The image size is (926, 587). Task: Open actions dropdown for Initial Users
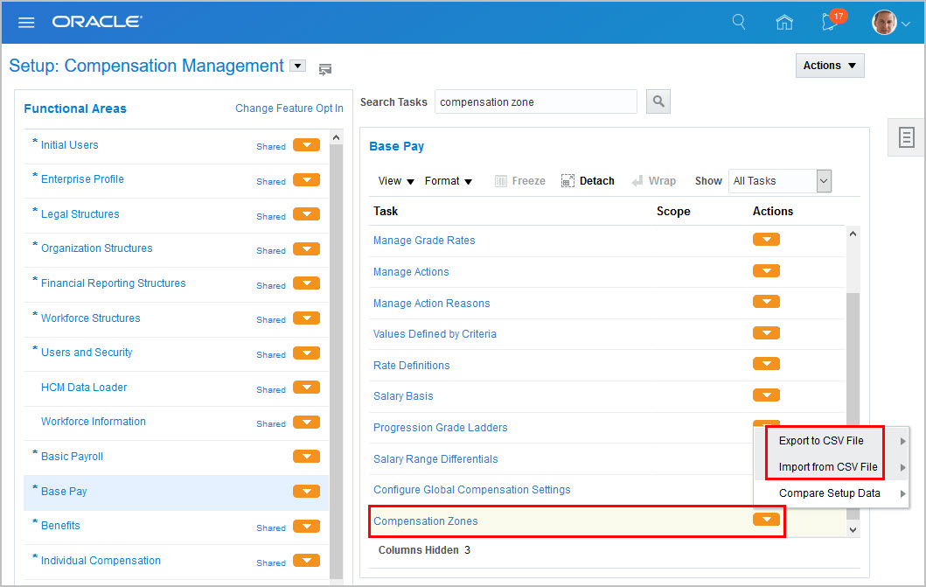point(306,145)
